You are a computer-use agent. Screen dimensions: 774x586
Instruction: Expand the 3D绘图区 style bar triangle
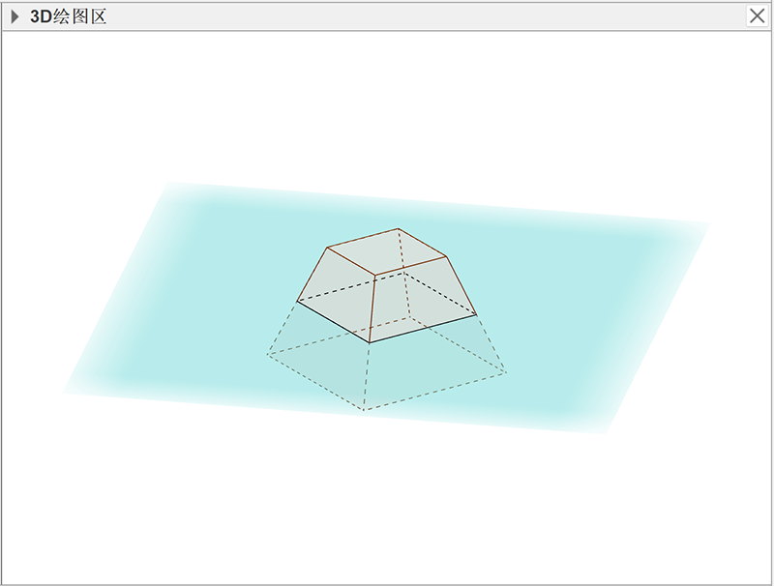pos(15,16)
